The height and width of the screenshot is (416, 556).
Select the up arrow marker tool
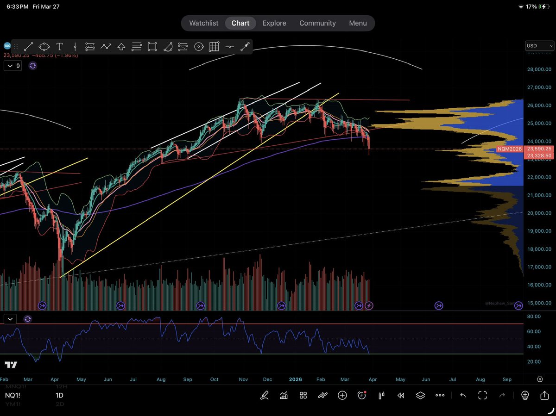tap(121, 46)
